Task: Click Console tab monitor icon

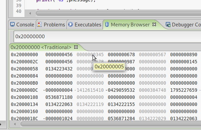Action: click(x=12, y=24)
